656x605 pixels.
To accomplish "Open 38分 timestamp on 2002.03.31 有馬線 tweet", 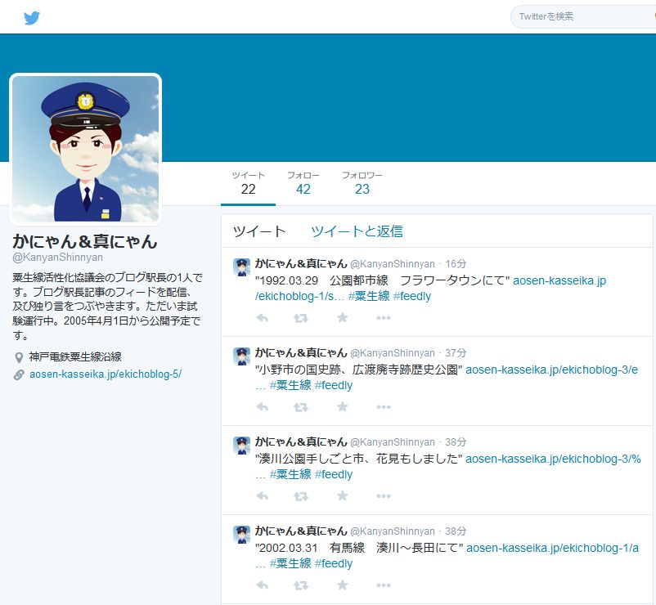I will 456,531.
